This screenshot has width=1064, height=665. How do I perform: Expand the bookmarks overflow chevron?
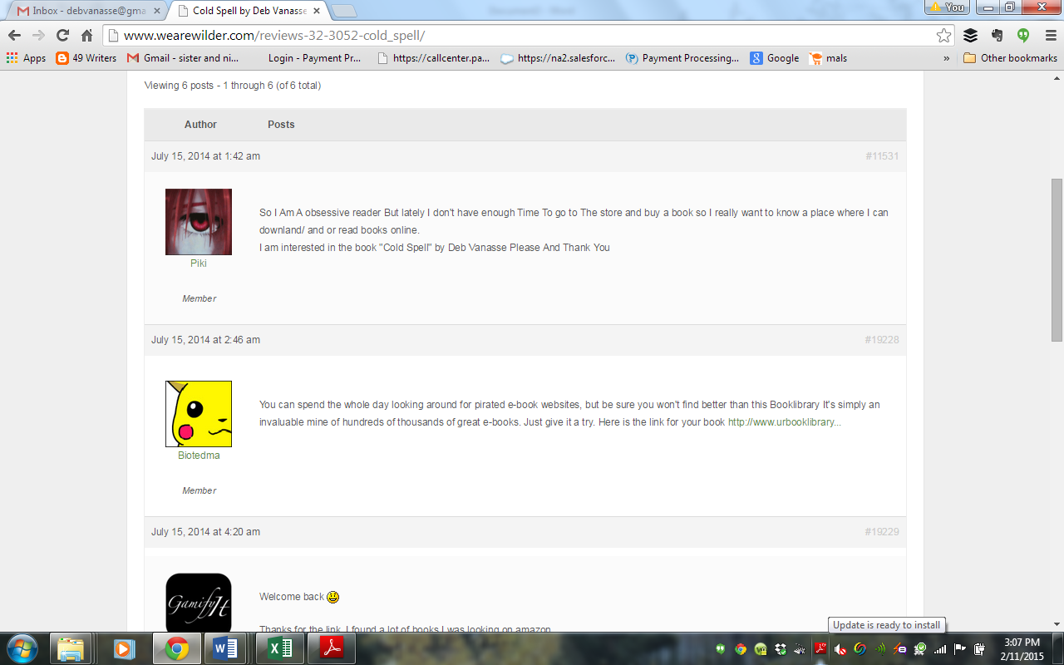[x=946, y=58]
